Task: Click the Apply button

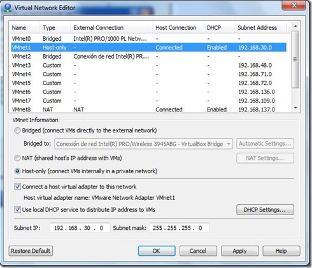Action: click(x=239, y=251)
